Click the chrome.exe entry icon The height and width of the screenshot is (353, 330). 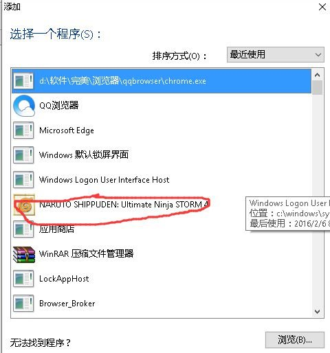(23, 81)
